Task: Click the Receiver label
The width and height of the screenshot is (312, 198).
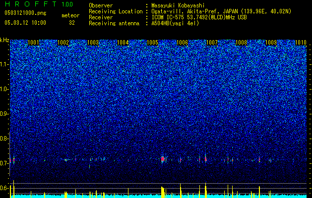Action: pyautogui.click(x=101, y=17)
